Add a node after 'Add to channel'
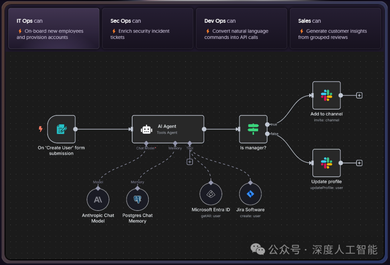Image resolution: width=390 pixels, height=265 pixels. click(x=359, y=96)
